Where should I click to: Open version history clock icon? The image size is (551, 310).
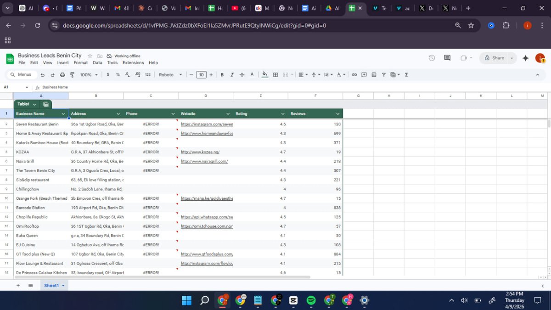(x=432, y=58)
